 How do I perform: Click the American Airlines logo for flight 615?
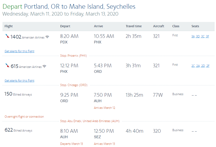(7, 65)
